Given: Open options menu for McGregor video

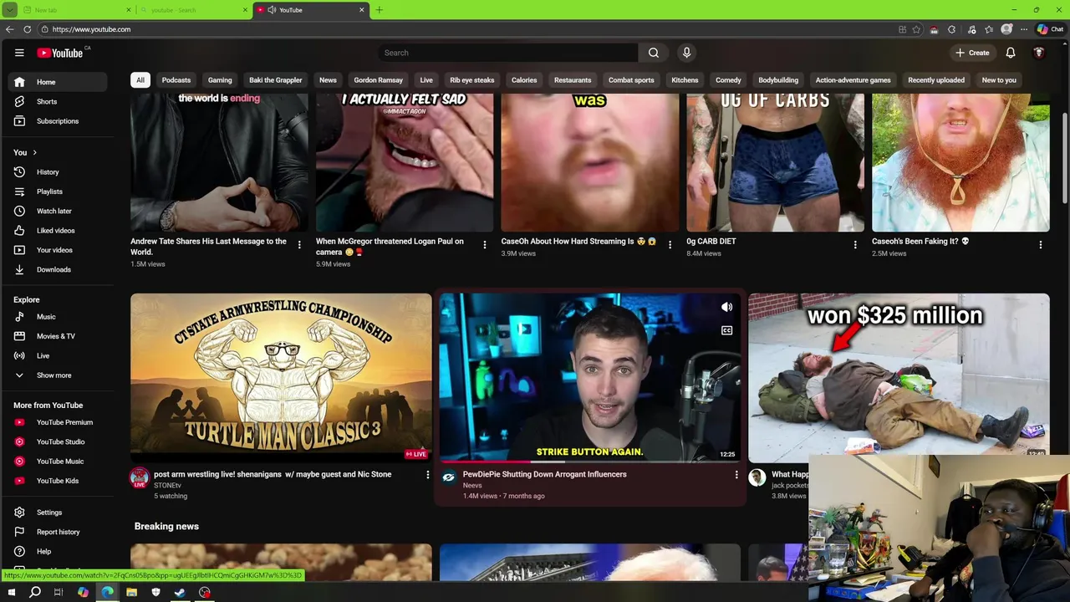Looking at the screenshot, I should coord(484,245).
